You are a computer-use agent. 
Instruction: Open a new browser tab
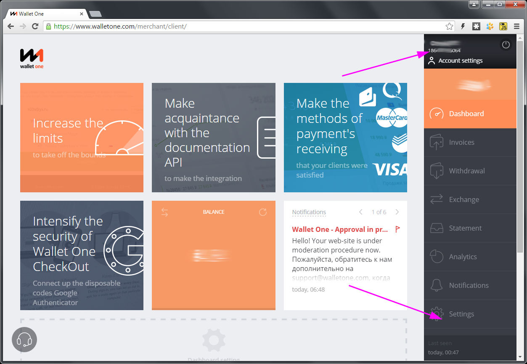coord(95,14)
